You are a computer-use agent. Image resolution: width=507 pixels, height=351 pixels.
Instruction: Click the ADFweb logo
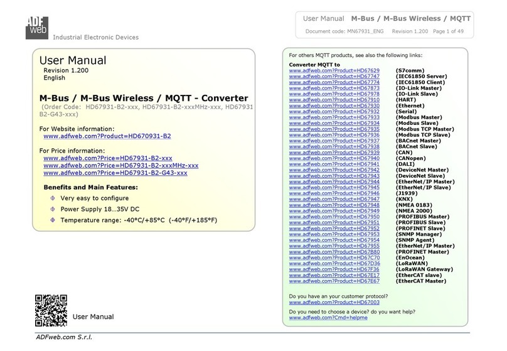click(37, 28)
